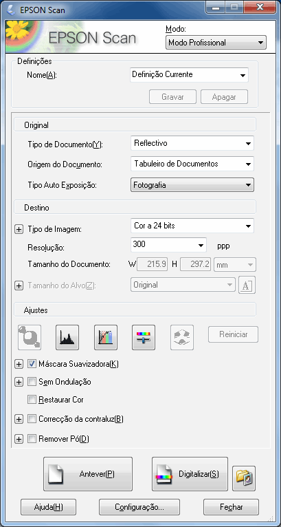Image resolution: width=281 pixels, height=527 pixels.
Task: Enable the Remover Pó checkbox
Action: click(x=32, y=439)
